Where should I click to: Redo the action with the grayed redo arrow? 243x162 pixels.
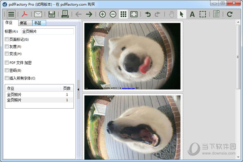158,14
